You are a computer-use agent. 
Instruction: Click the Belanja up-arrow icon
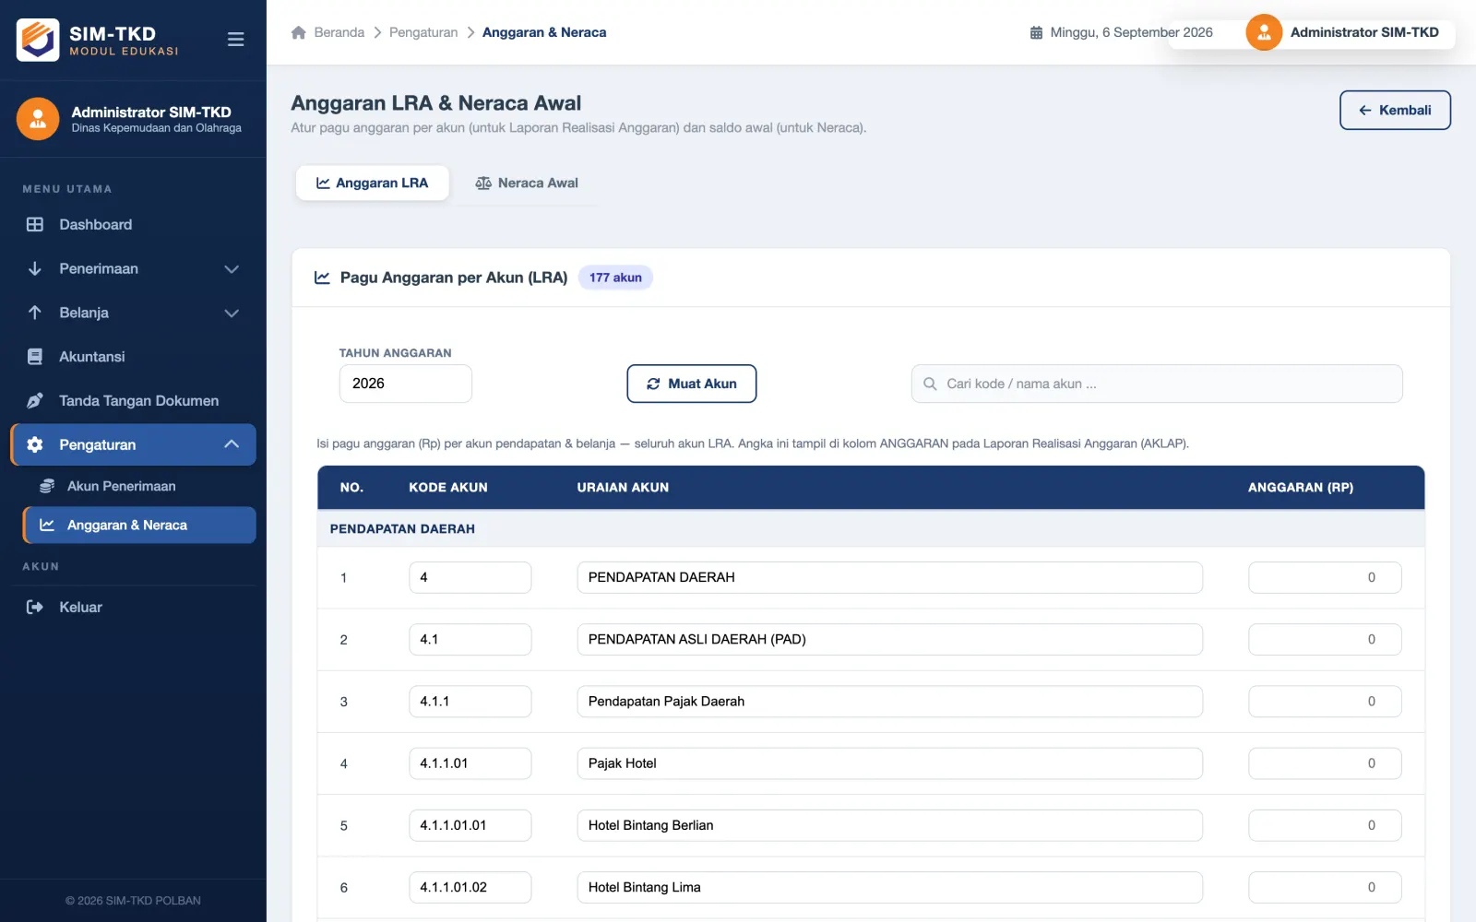[x=35, y=313]
